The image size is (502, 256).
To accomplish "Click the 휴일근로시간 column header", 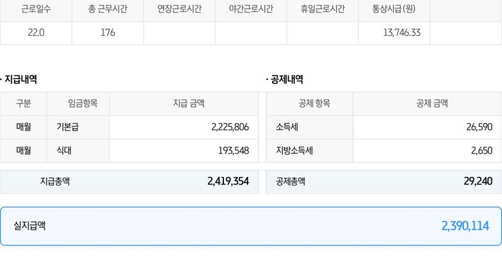I will click(x=322, y=9).
